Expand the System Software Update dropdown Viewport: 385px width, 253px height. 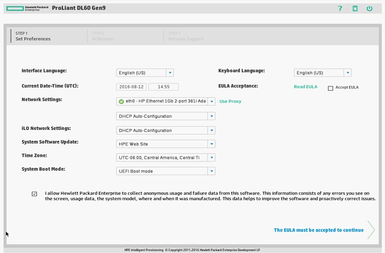click(211, 144)
